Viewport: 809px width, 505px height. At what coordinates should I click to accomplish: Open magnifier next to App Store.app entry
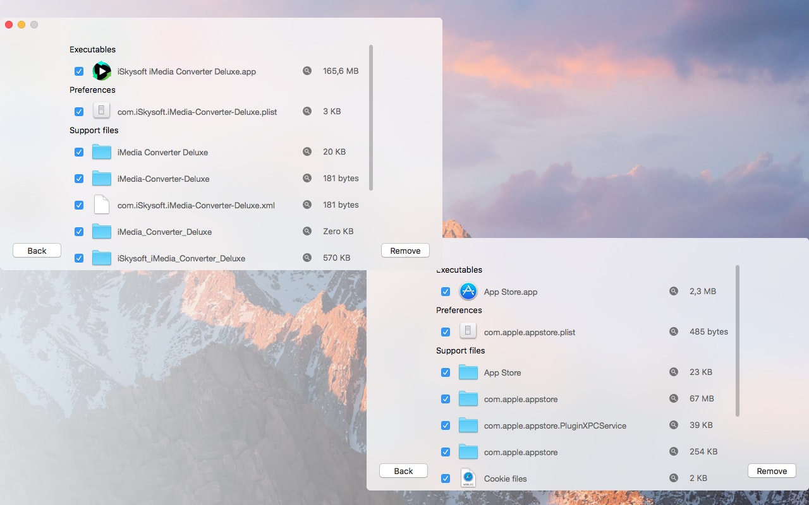(673, 291)
